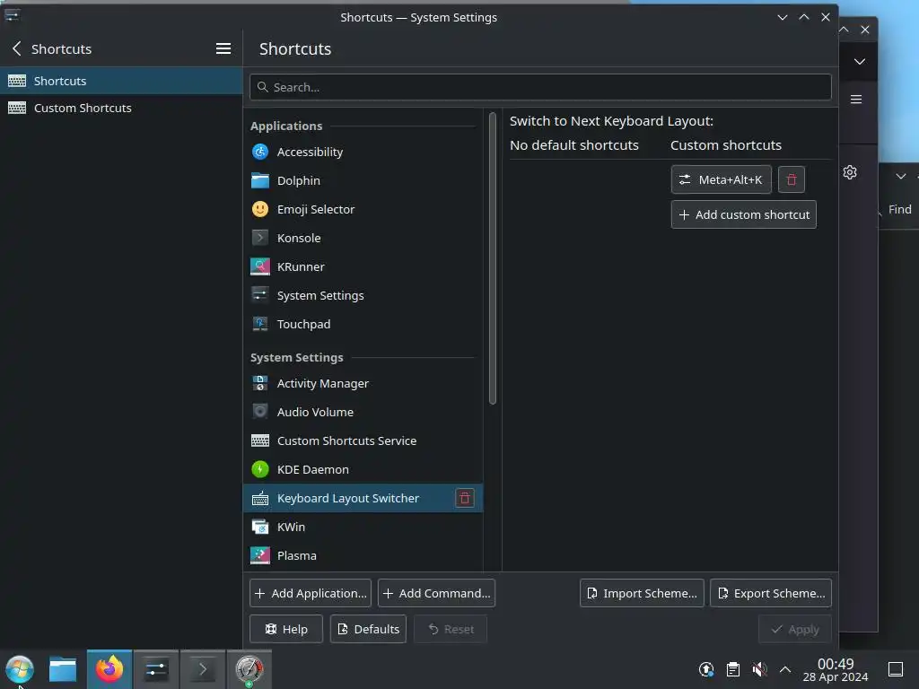The height and width of the screenshot is (689, 919).
Task: Select System Settings in the applications list
Action: pos(363,295)
